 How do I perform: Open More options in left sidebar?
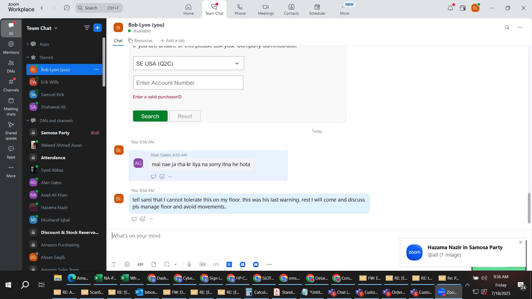click(x=11, y=171)
